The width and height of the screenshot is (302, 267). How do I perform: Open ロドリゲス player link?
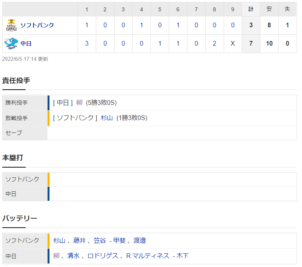click(103, 256)
